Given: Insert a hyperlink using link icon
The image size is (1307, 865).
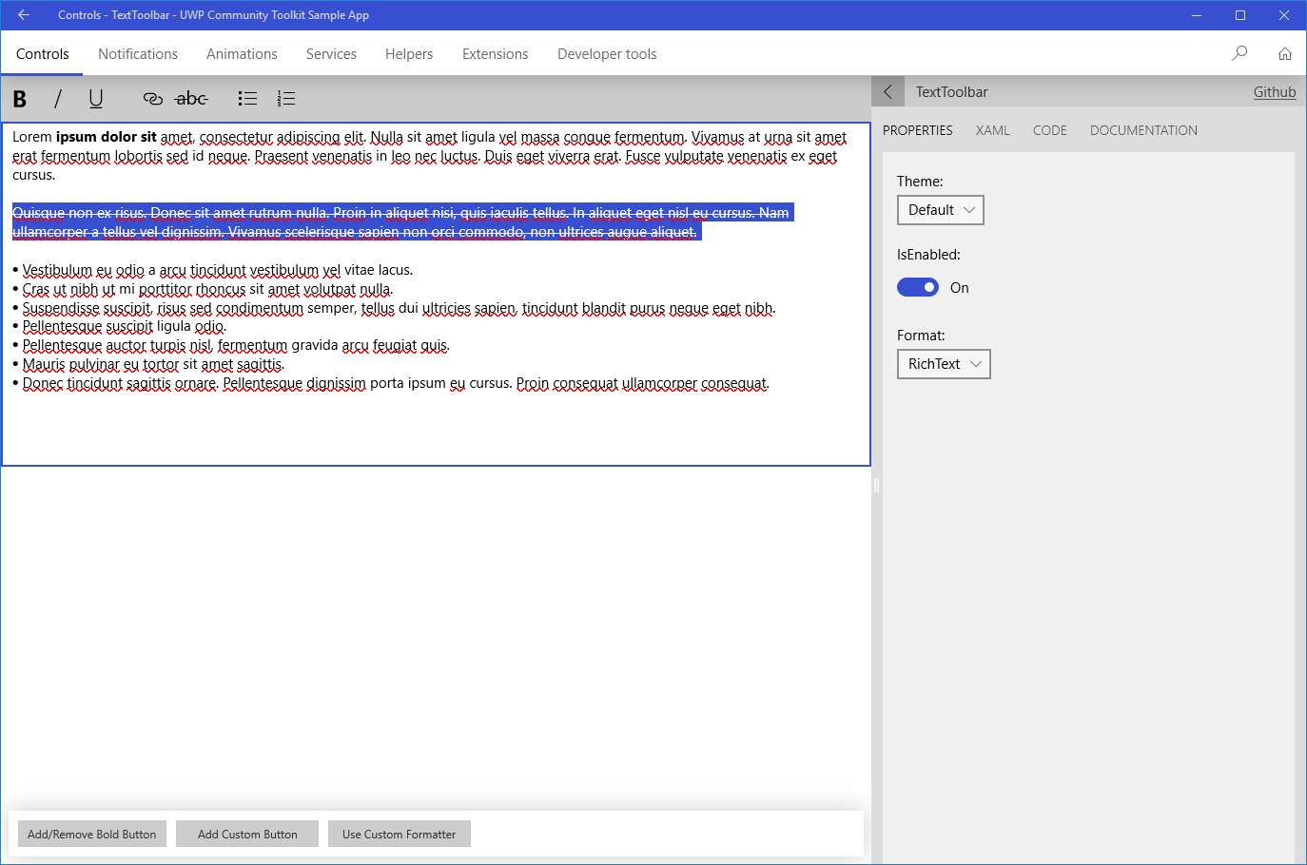Looking at the screenshot, I should 153,99.
